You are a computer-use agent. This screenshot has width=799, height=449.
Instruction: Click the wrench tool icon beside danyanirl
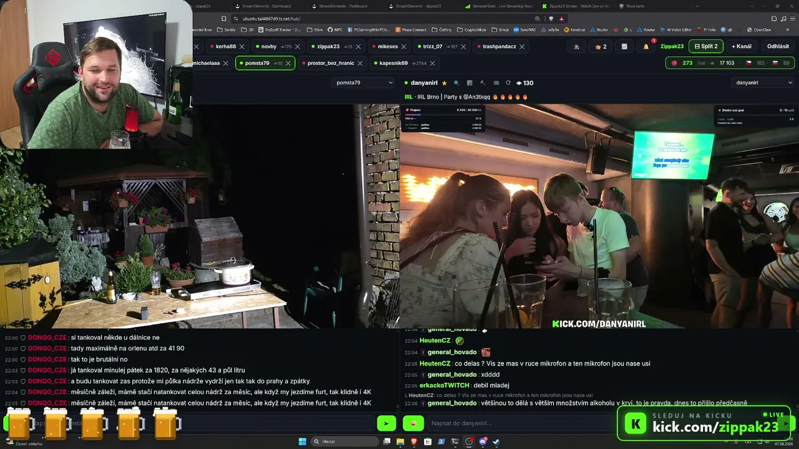pyautogui.click(x=483, y=83)
